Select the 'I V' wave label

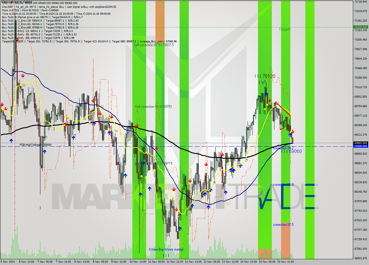tap(262, 82)
